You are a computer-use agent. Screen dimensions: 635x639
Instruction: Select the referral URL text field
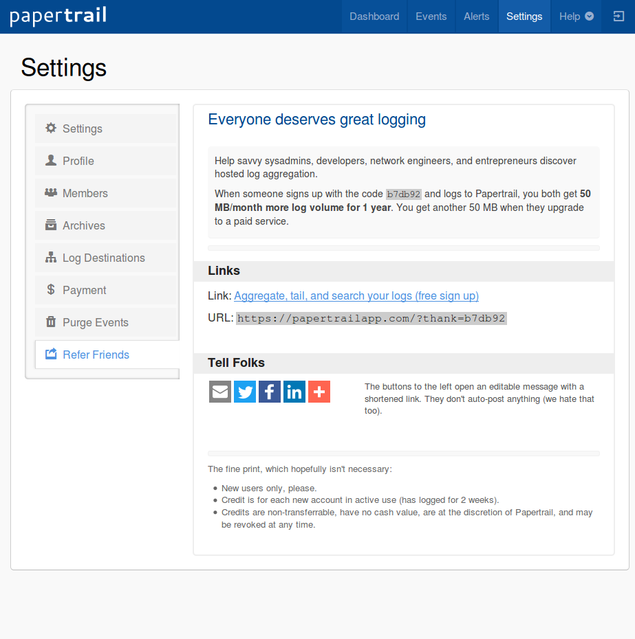coord(372,318)
